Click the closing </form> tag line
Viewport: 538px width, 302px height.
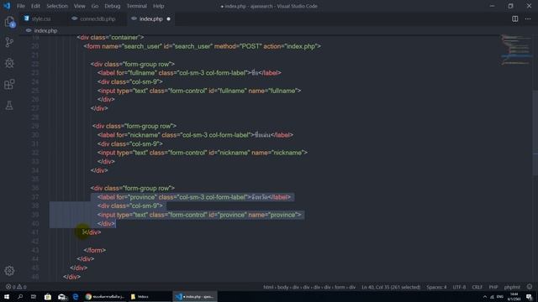point(95,250)
